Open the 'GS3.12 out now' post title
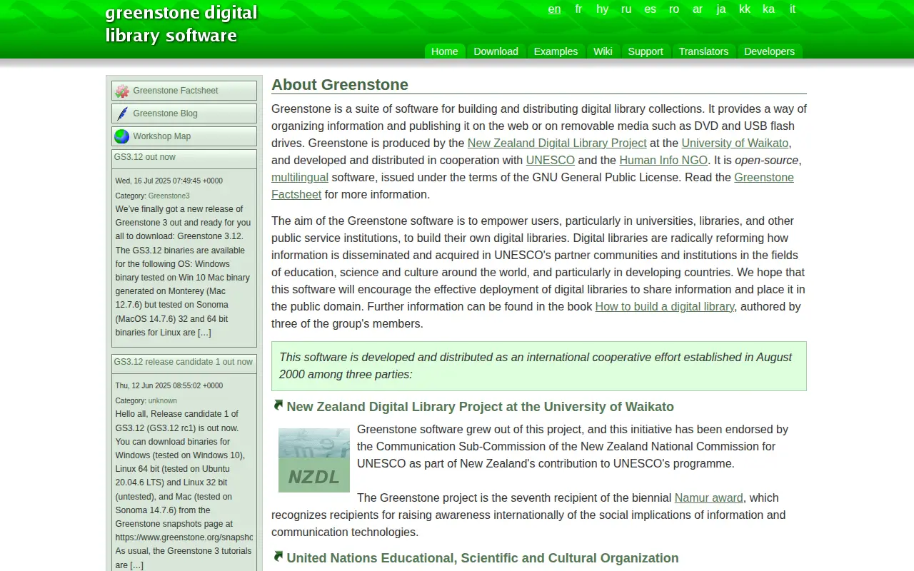The image size is (914, 571). point(144,157)
